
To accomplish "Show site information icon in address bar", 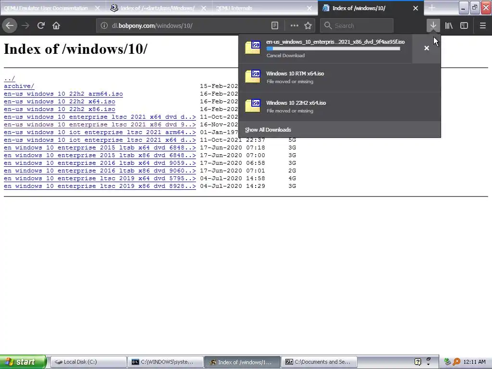I will (104, 26).
